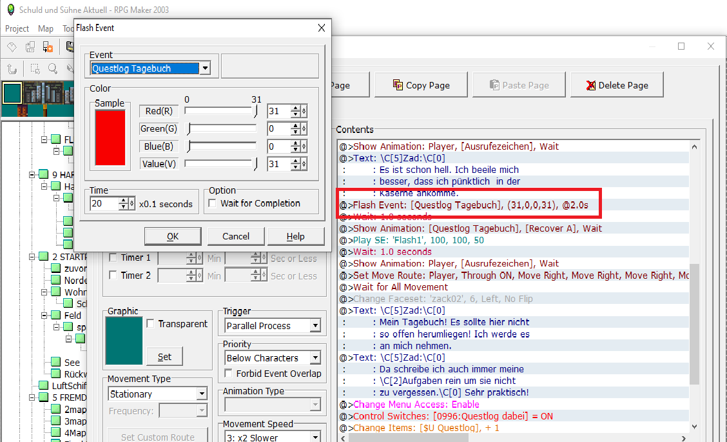
Task: Select the zoom magnifier tool
Action: pos(53,68)
